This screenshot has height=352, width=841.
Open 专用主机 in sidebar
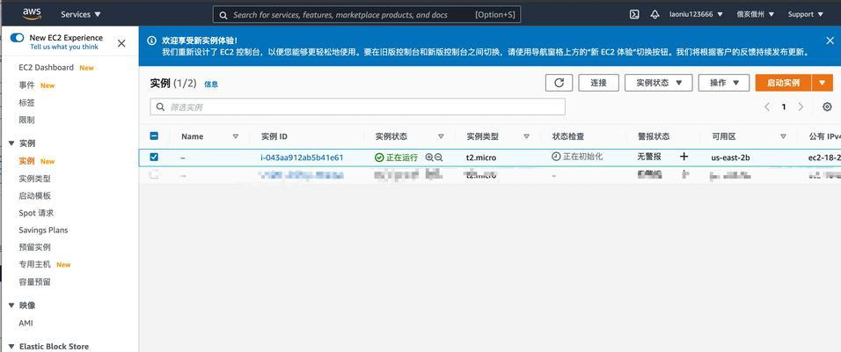(x=34, y=265)
